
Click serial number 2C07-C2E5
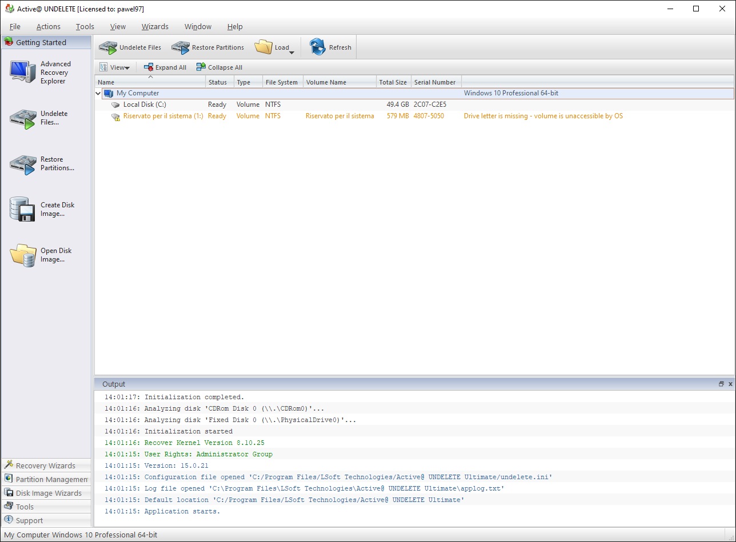(x=430, y=105)
